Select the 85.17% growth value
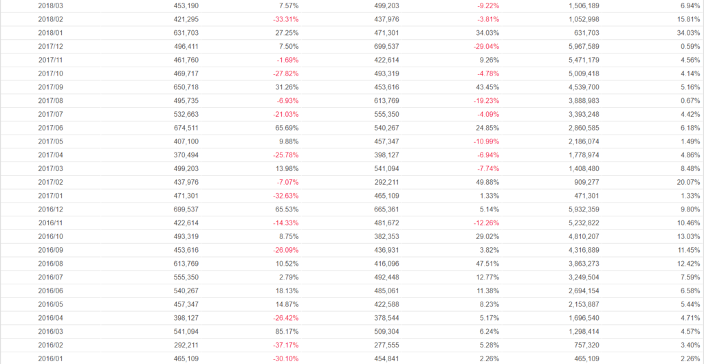The height and width of the screenshot is (364, 704). pyautogui.click(x=286, y=331)
